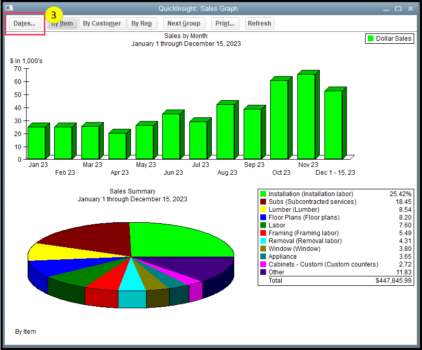Group the sales graph By Customer

[x=102, y=23]
